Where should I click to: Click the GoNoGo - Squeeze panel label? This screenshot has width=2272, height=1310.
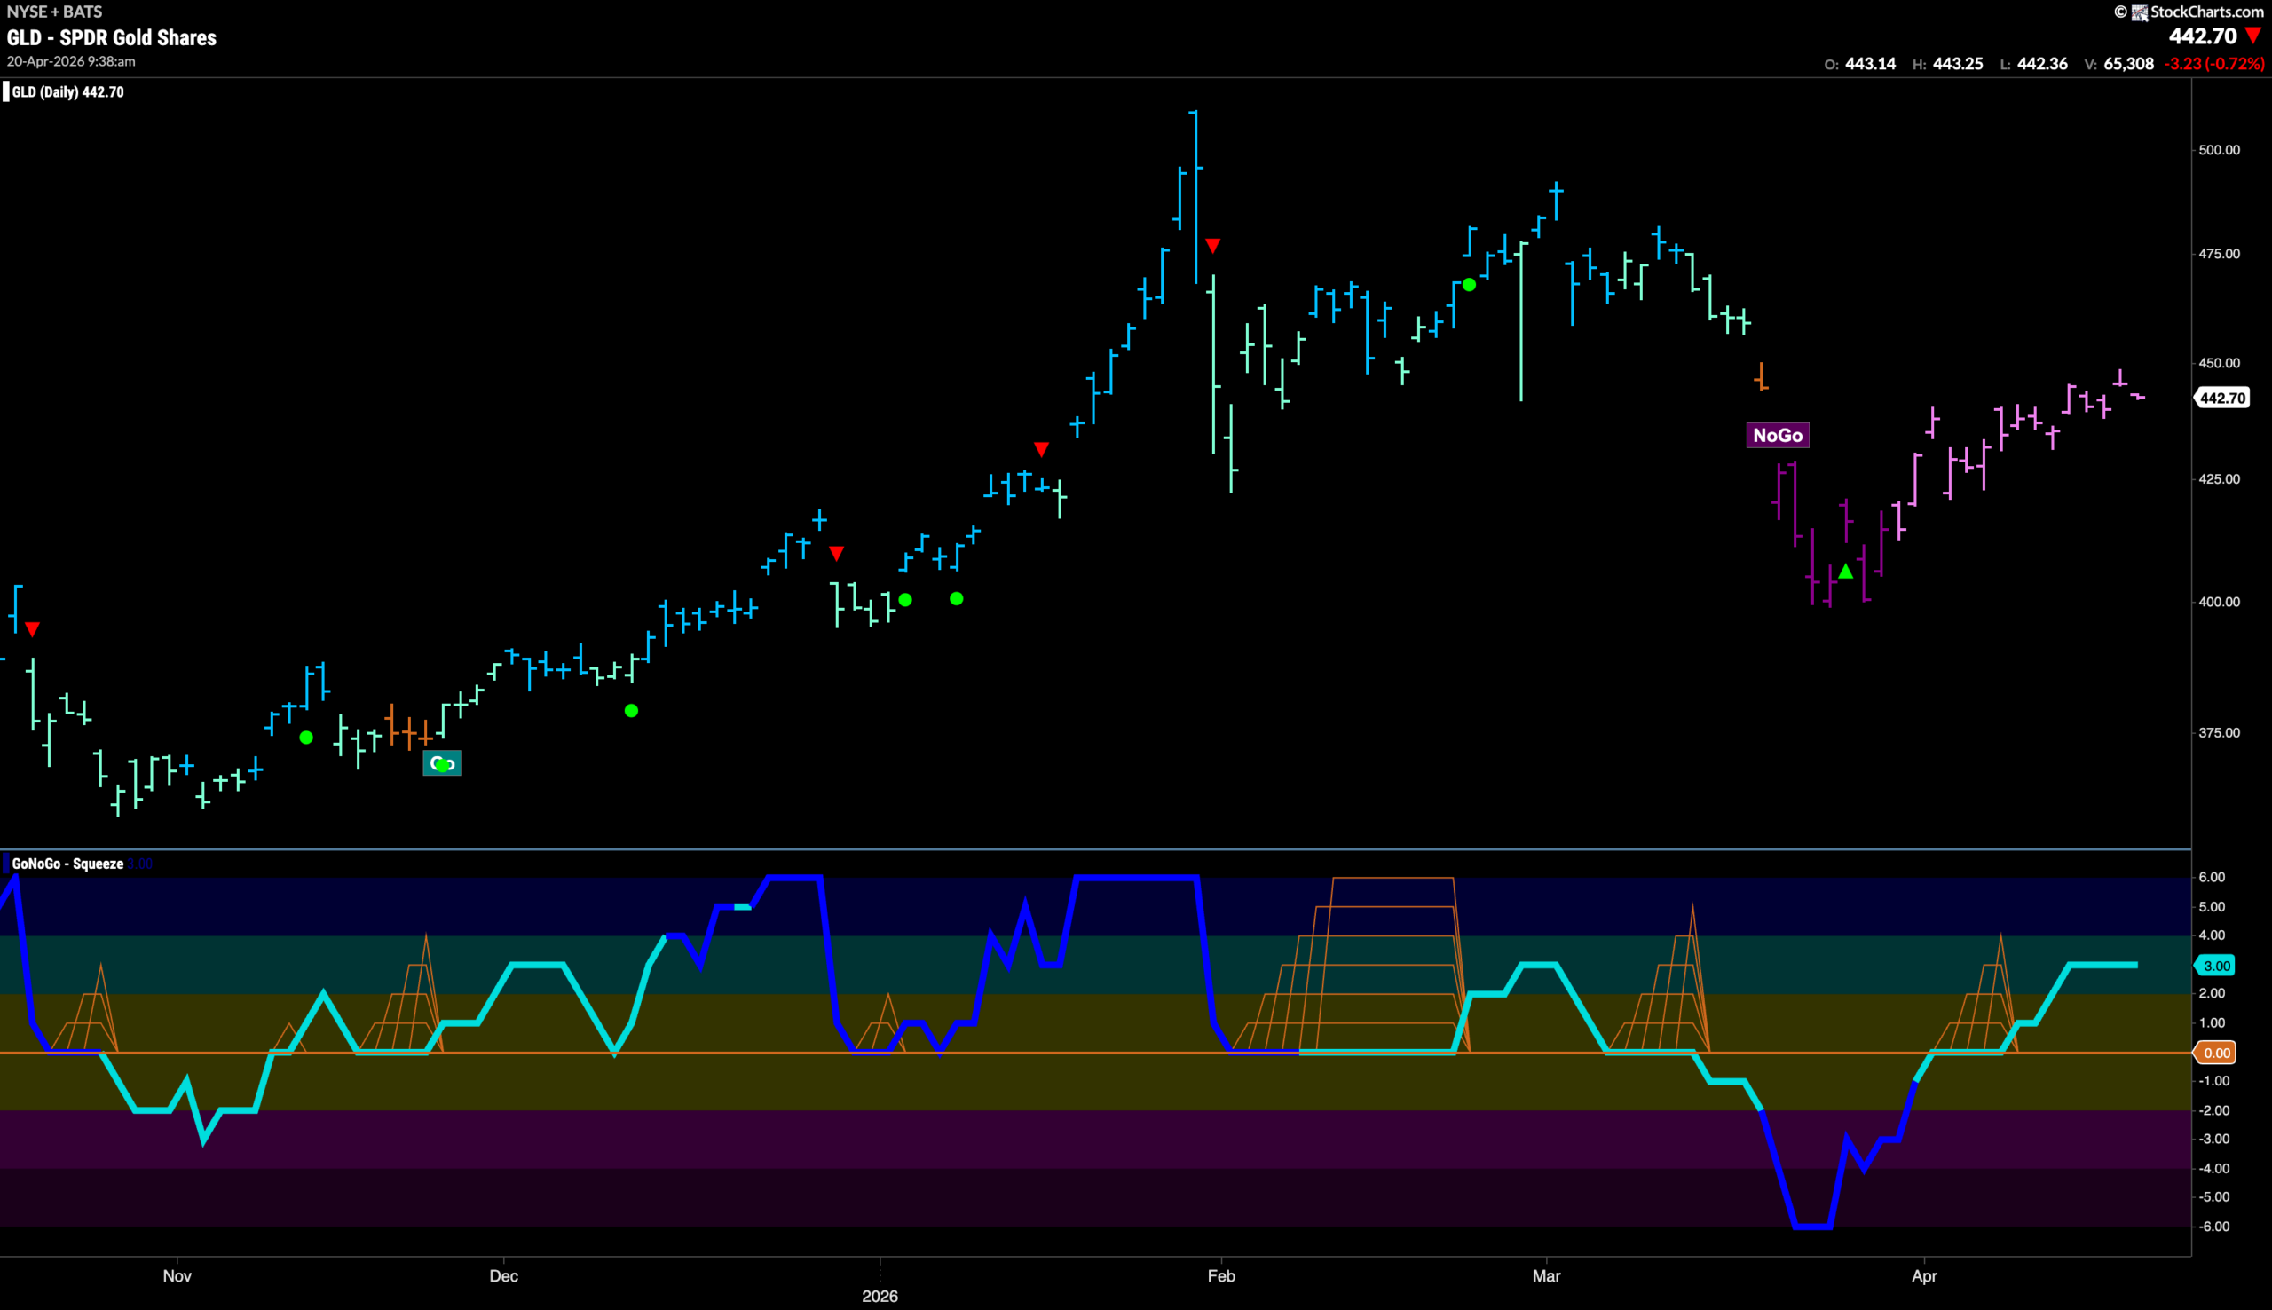67,864
